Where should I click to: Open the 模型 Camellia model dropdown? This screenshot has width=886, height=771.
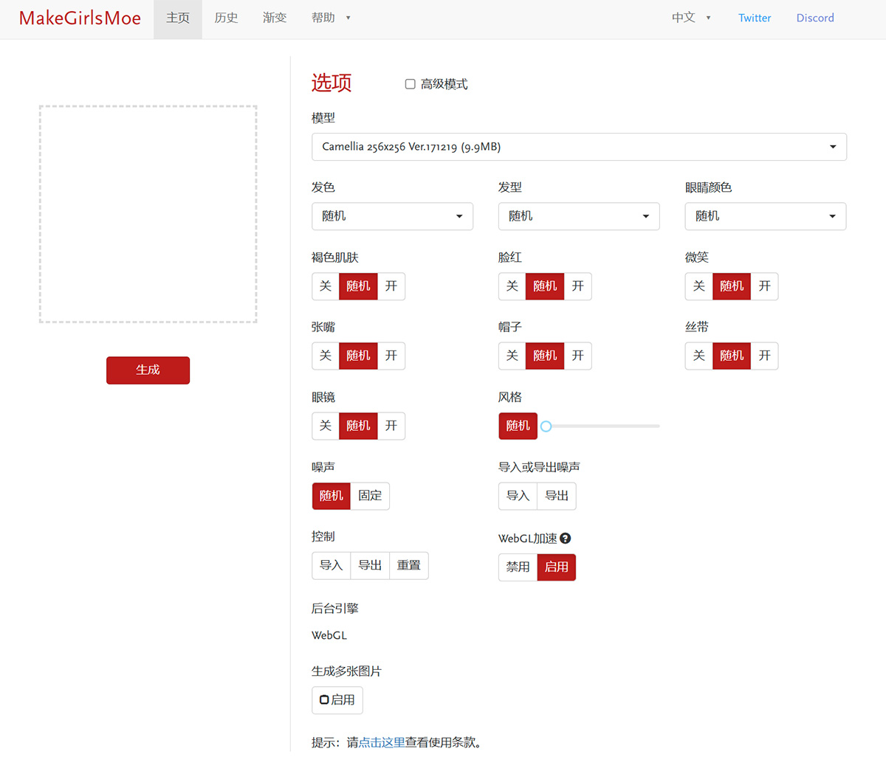(579, 147)
